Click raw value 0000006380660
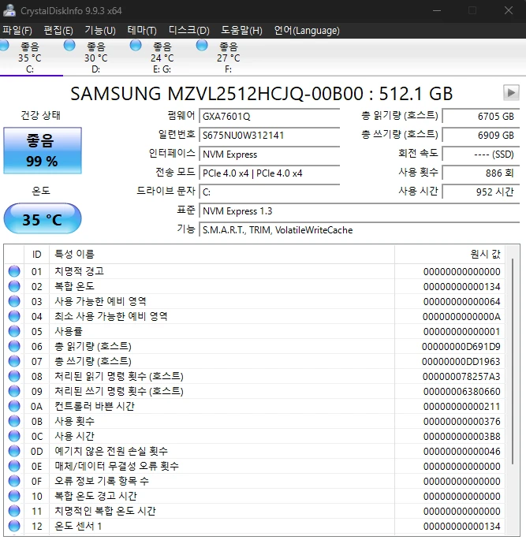Screen dimensions: 526x540 tap(461, 391)
